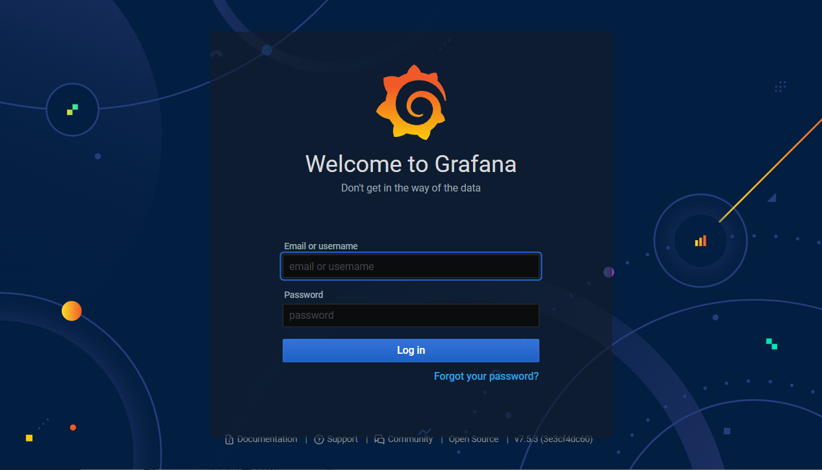Click the teal squares icon at lower right
The height and width of the screenshot is (470, 822).
point(771,343)
